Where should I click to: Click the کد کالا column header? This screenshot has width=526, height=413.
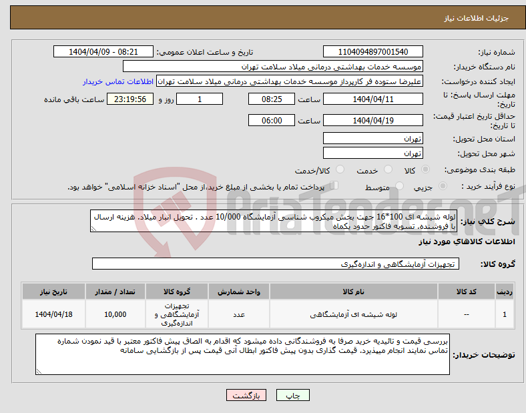[467, 292]
